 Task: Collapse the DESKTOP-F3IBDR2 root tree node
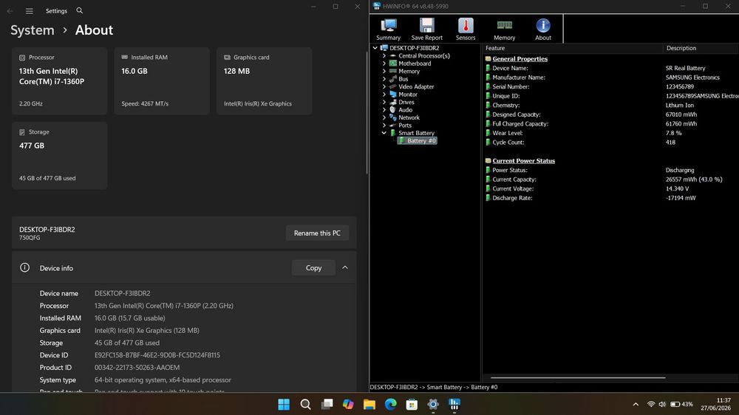click(375, 48)
